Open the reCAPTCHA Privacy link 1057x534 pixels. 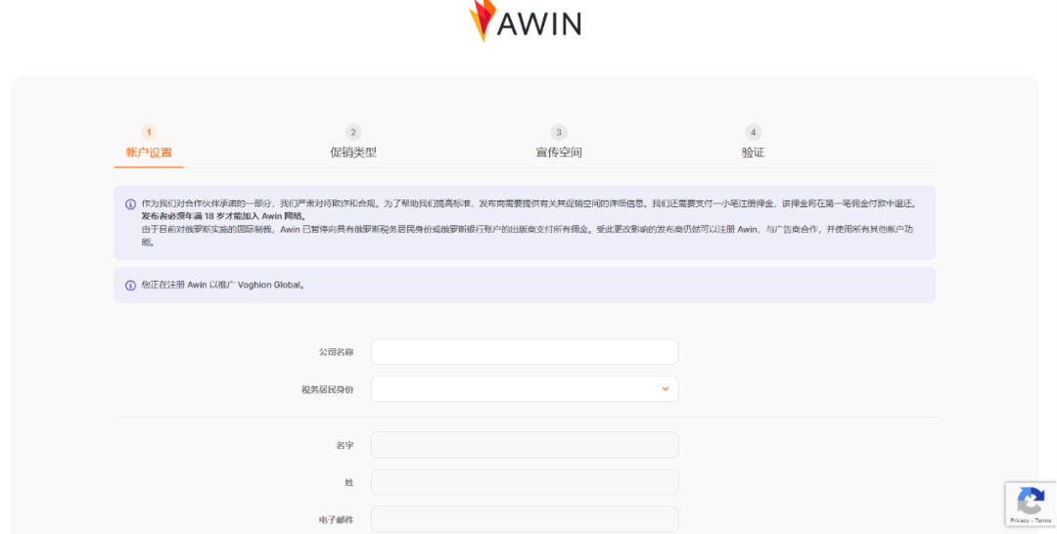point(1019,520)
